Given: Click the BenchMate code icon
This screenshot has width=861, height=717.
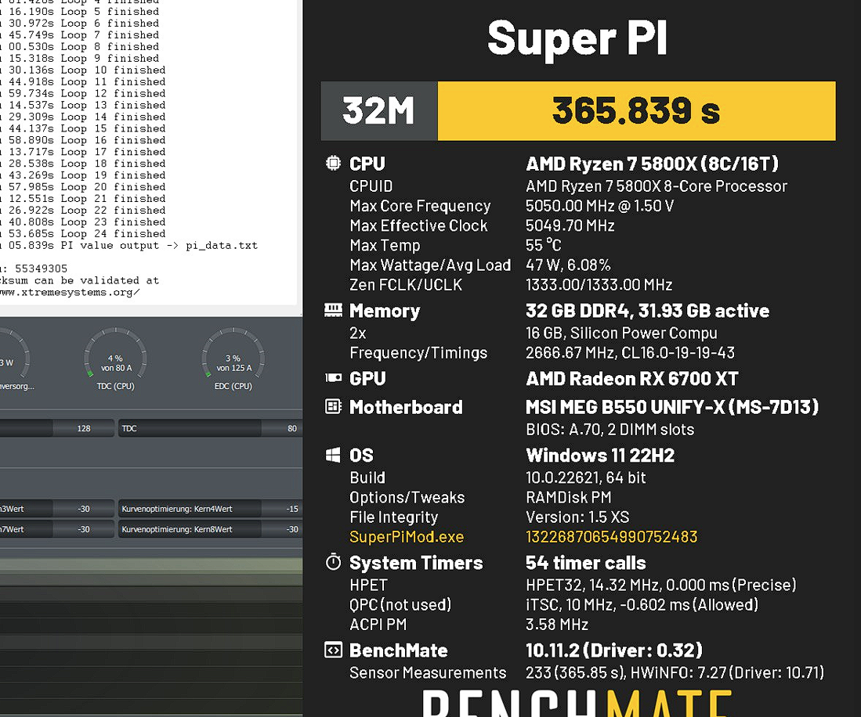Looking at the screenshot, I should [333, 650].
